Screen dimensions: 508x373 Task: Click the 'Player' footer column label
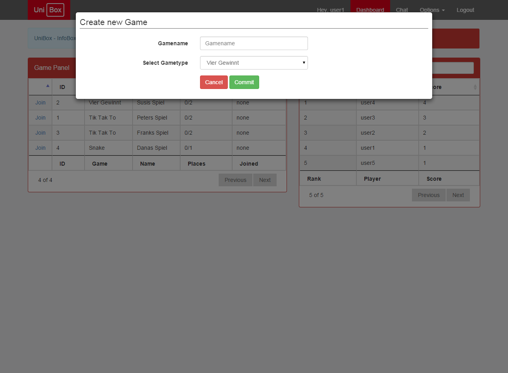(x=372, y=179)
